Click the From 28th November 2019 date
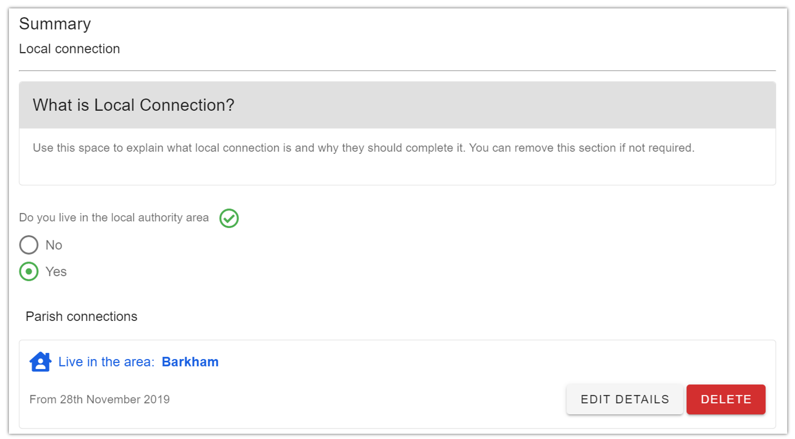Screen dimensions: 795x439 pos(100,399)
